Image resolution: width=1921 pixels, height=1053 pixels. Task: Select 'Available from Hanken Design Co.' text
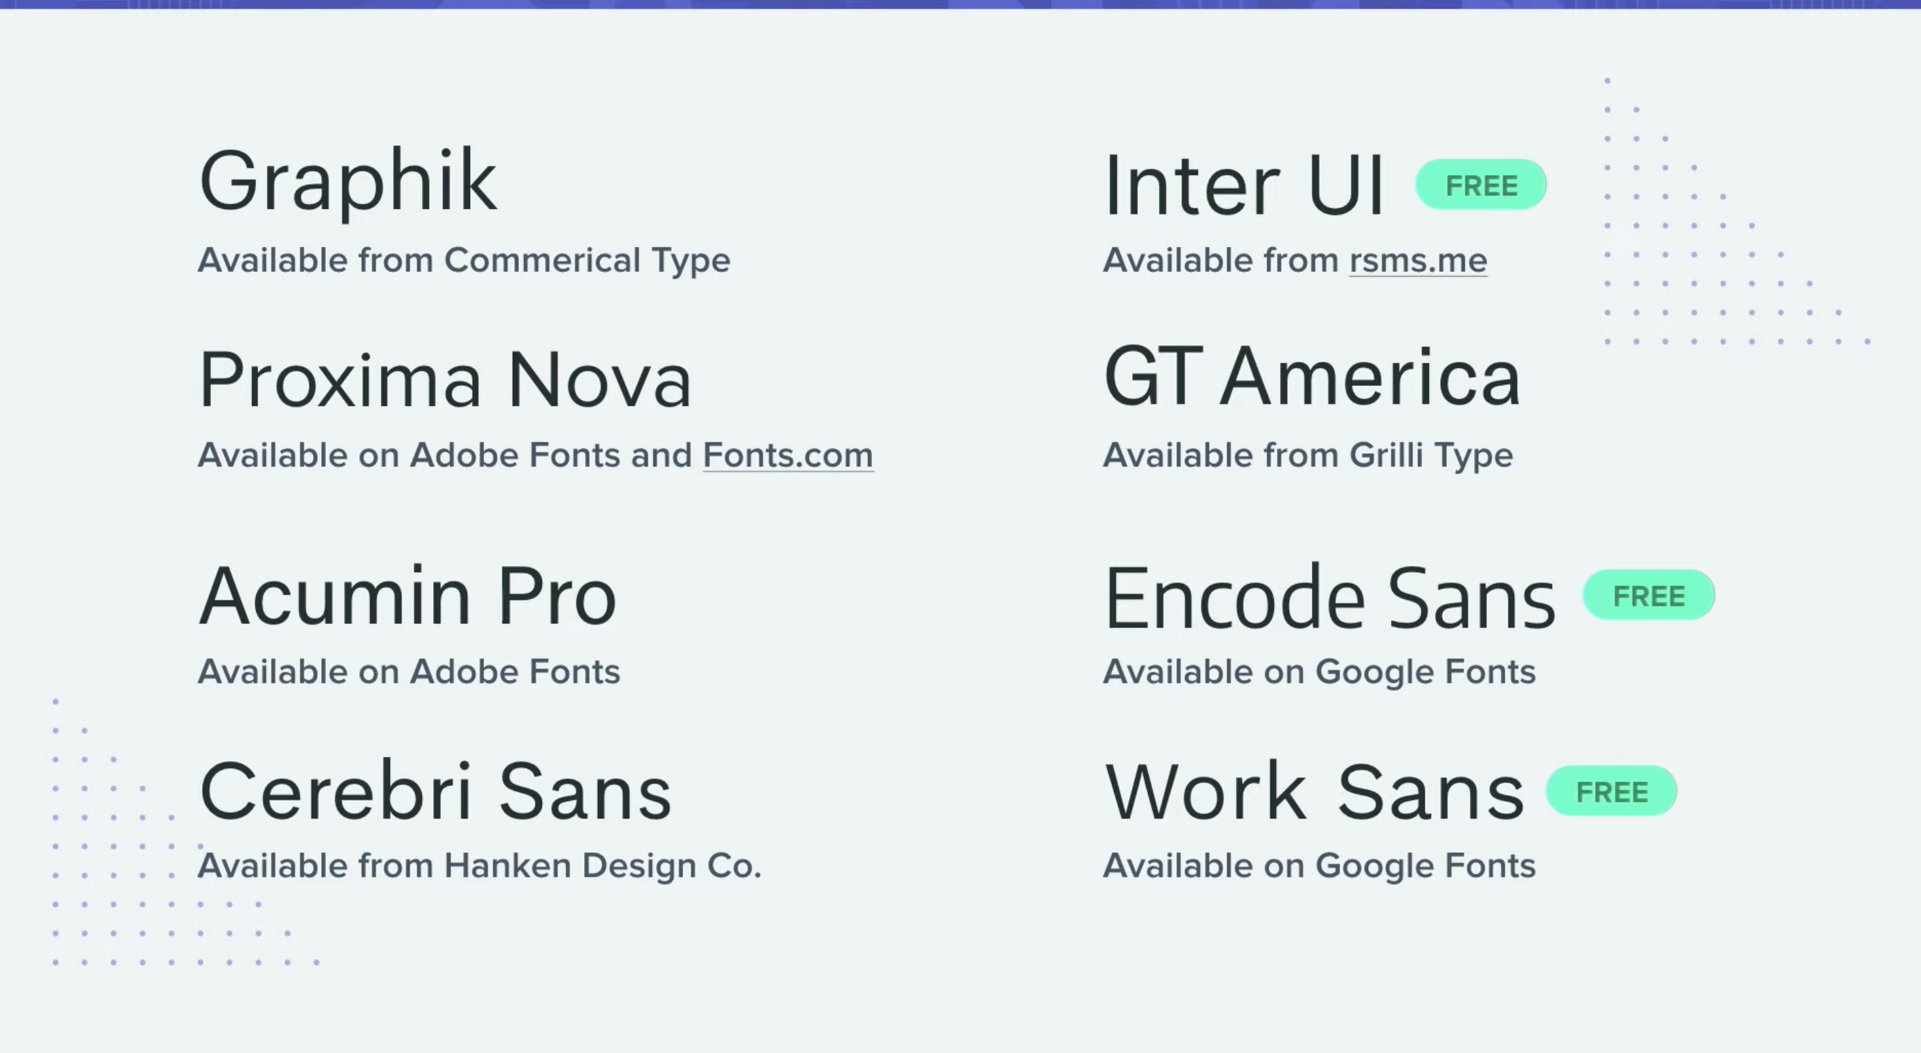(479, 866)
